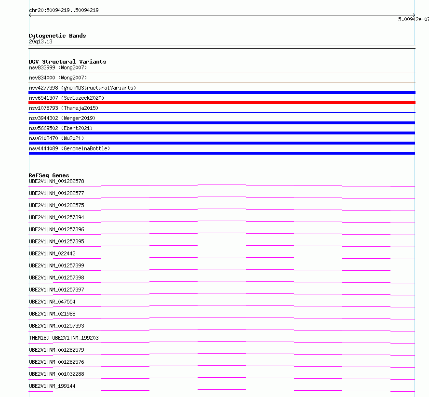Select transcript UBE2V1|NM_001282577
Viewport: 429px width, 397px height.
click(56, 193)
